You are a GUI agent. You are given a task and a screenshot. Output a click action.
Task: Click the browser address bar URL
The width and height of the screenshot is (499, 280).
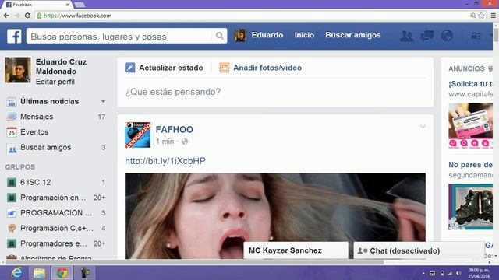[x=78, y=16]
